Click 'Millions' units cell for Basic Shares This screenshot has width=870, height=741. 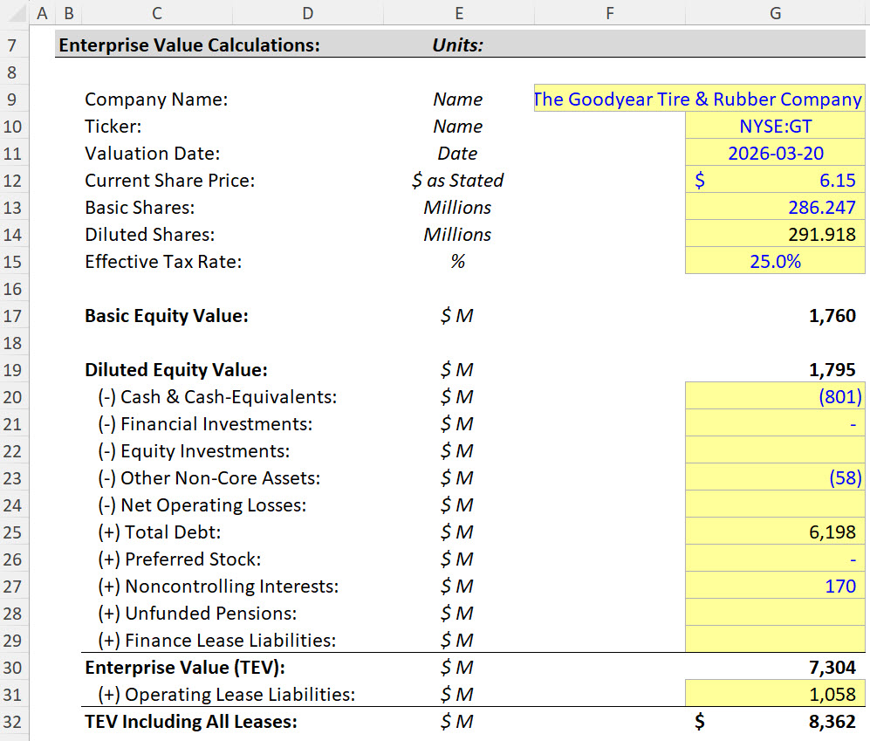(458, 208)
